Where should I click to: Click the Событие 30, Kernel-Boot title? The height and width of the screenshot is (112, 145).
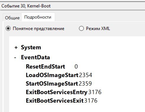pyautogui.click(x=26, y=6)
